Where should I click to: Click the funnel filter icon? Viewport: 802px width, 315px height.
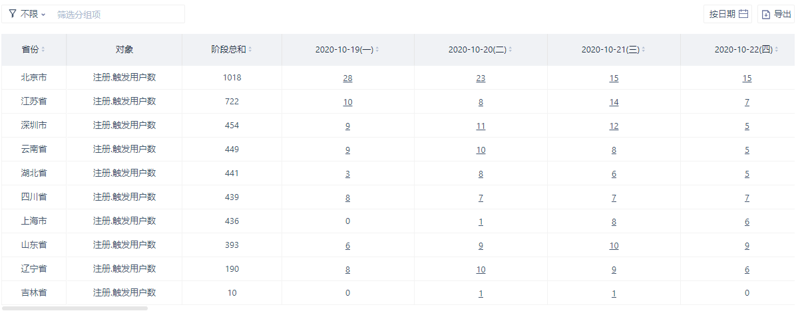coord(13,14)
